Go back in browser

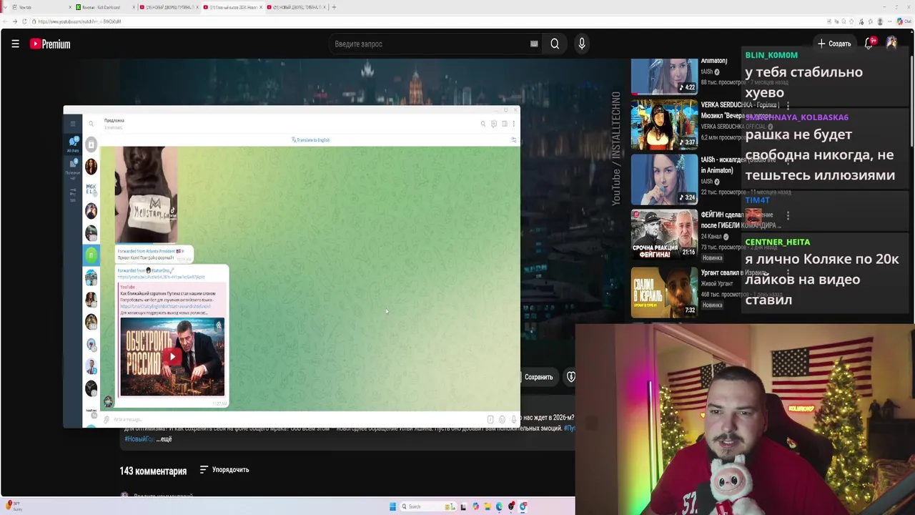[6, 21]
